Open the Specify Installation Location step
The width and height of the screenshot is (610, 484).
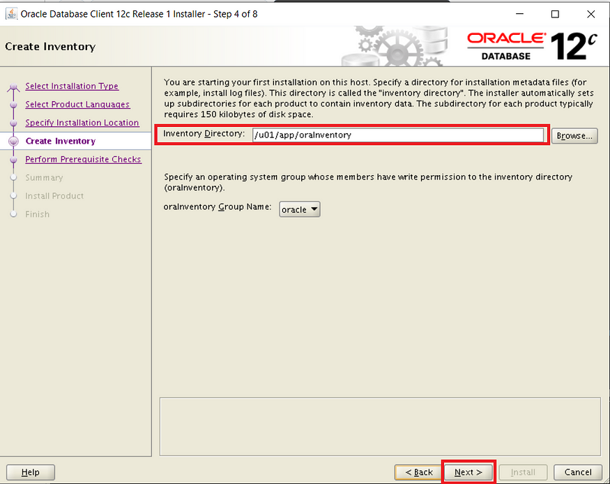82,123
